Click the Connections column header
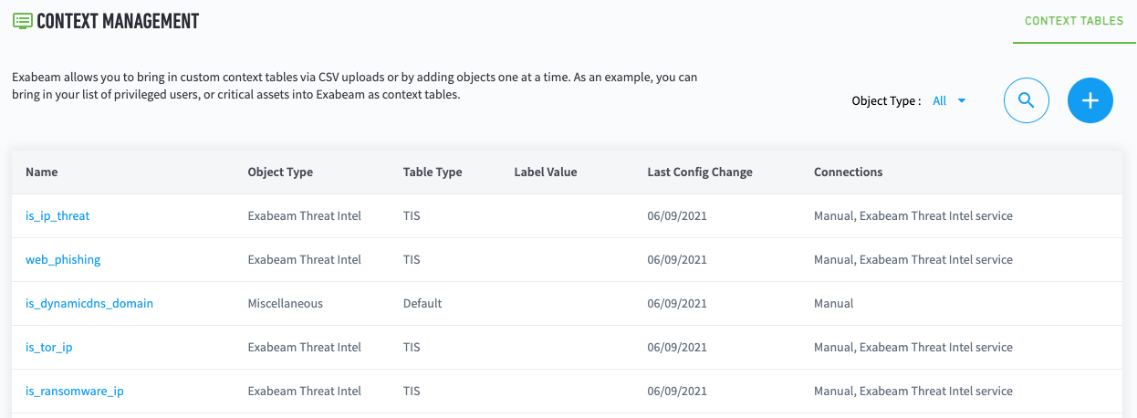This screenshot has height=418, width=1137. tap(848, 172)
